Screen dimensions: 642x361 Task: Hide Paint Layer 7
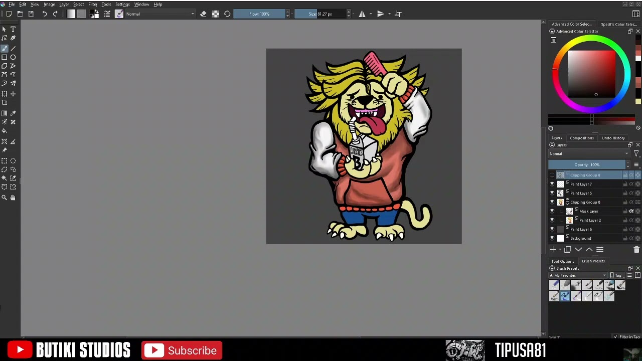(552, 184)
